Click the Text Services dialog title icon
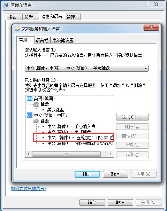This screenshot has width=167, height=211. pyautogui.click(x=17, y=29)
